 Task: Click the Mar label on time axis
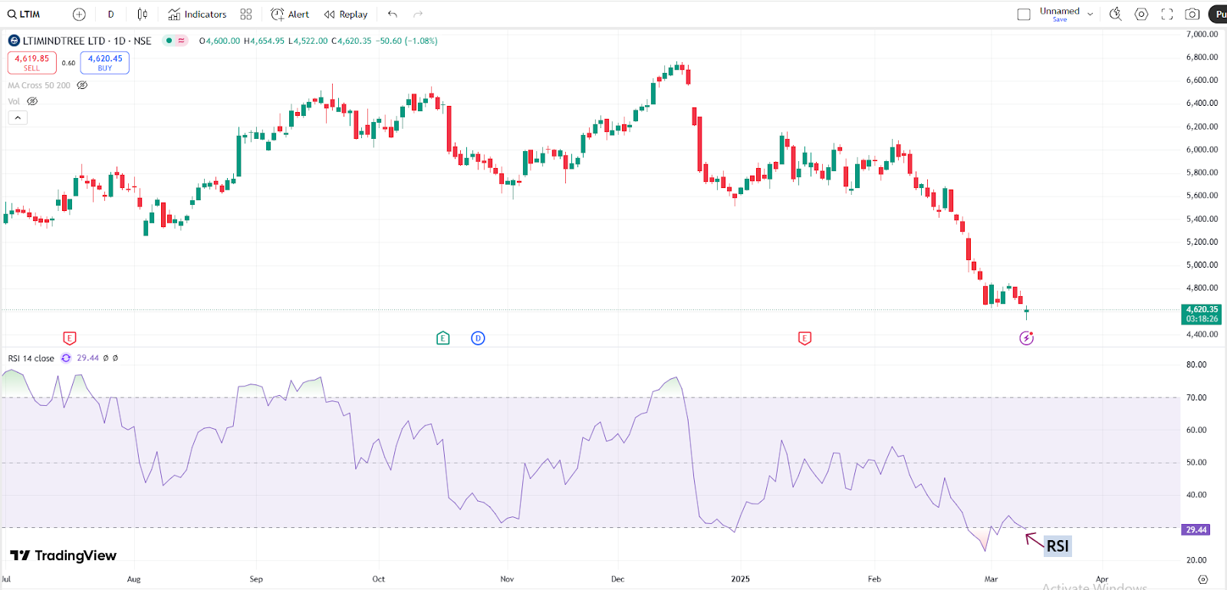(991, 579)
